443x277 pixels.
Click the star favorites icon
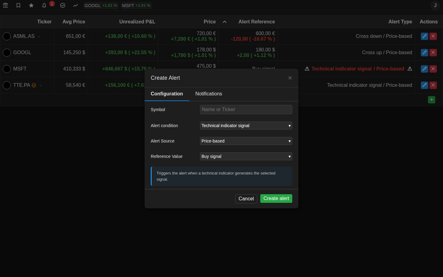pyautogui.click(x=31, y=5)
